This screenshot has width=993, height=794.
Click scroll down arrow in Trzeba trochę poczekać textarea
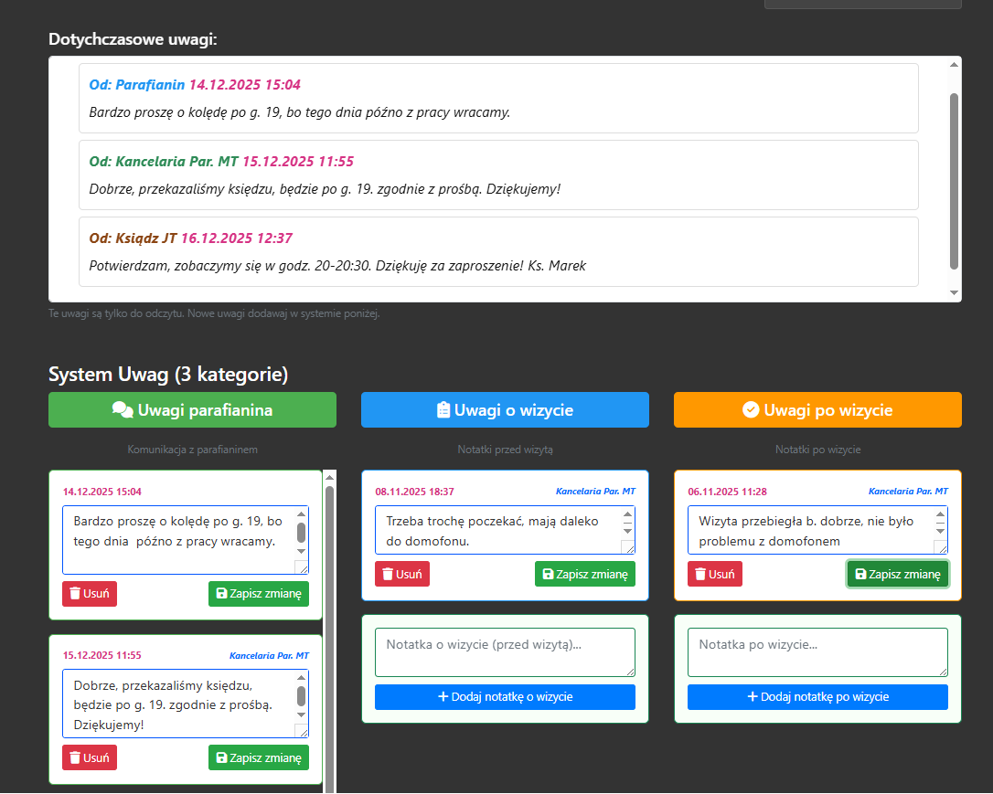tap(627, 531)
